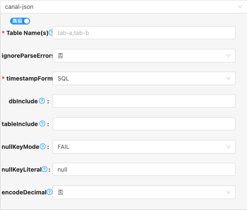The height and width of the screenshot is (210, 247).
Task: Click the nullKeyMode dropdown chevron arrow
Action: tap(228, 147)
